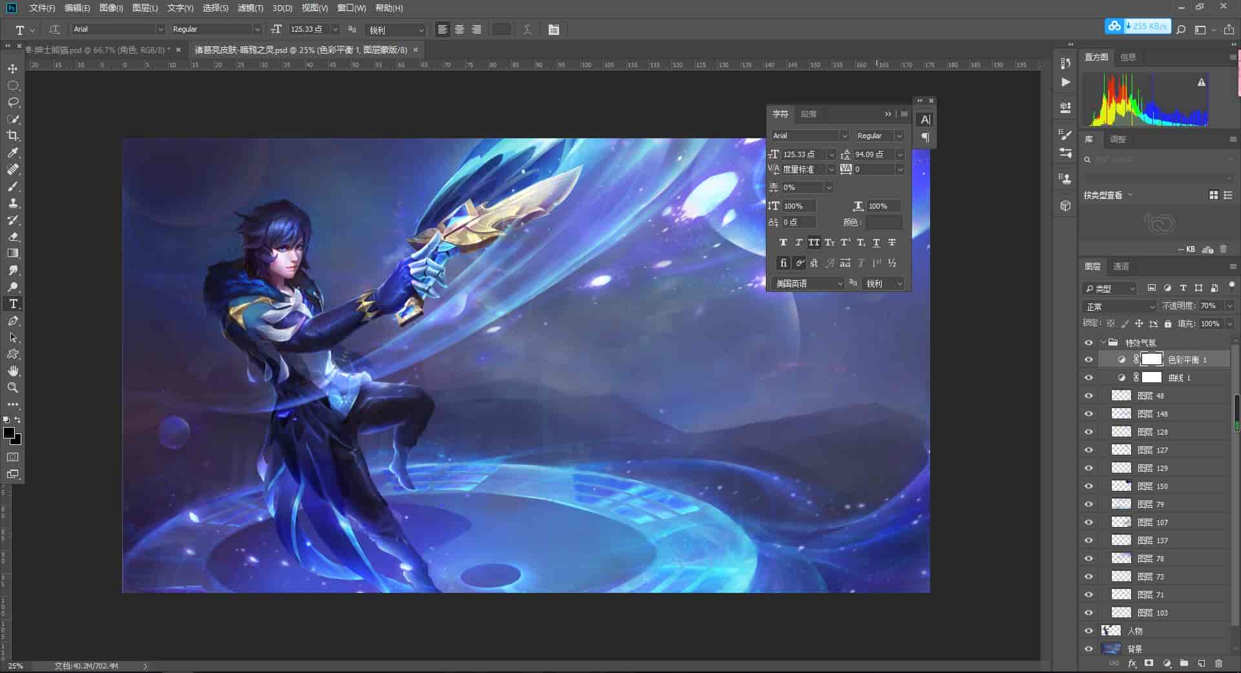Switch to the 通道 tab
The height and width of the screenshot is (673, 1241).
(1121, 266)
